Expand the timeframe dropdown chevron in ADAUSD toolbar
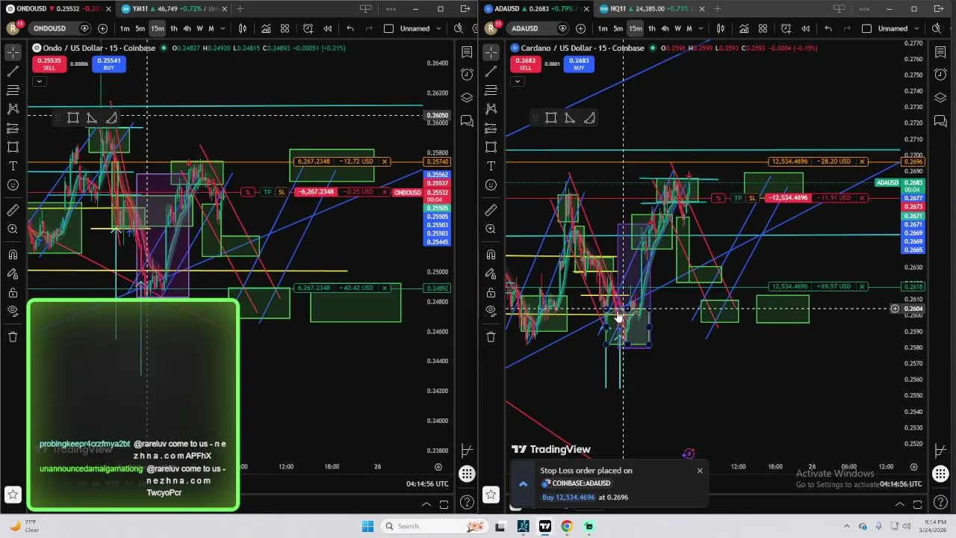Image resolution: width=956 pixels, height=538 pixels. [x=701, y=28]
